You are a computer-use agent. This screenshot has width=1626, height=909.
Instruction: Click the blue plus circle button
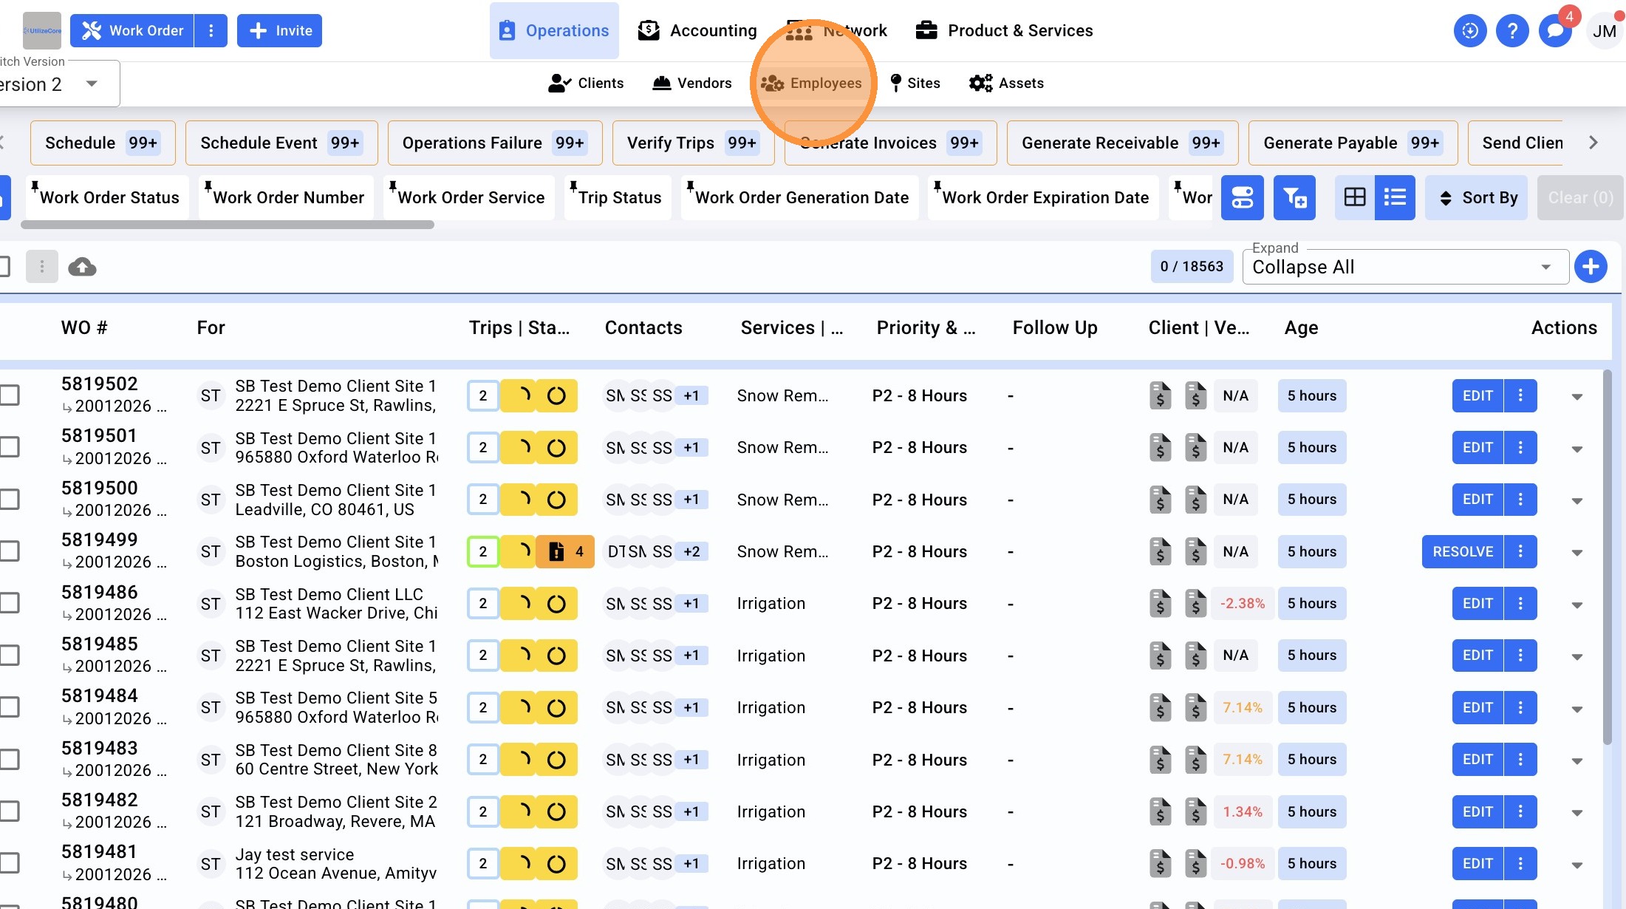click(x=1591, y=267)
